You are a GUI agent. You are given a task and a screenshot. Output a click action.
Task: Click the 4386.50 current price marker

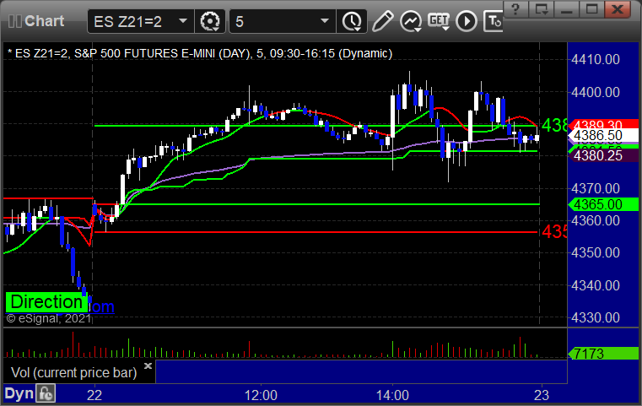pos(603,135)
